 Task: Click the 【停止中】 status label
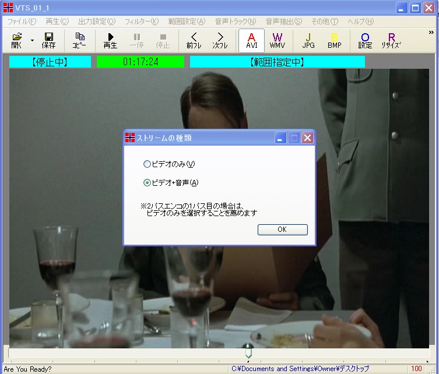[x=50, y=62]
